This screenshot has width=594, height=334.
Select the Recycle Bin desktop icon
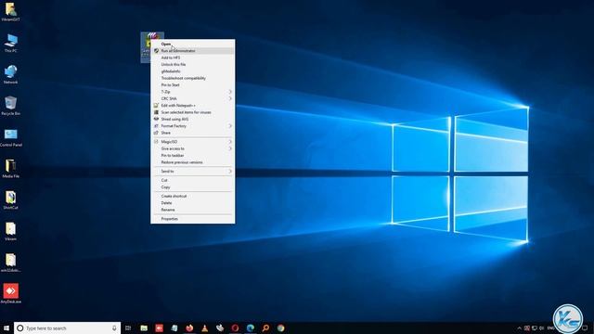click(10, 106)
